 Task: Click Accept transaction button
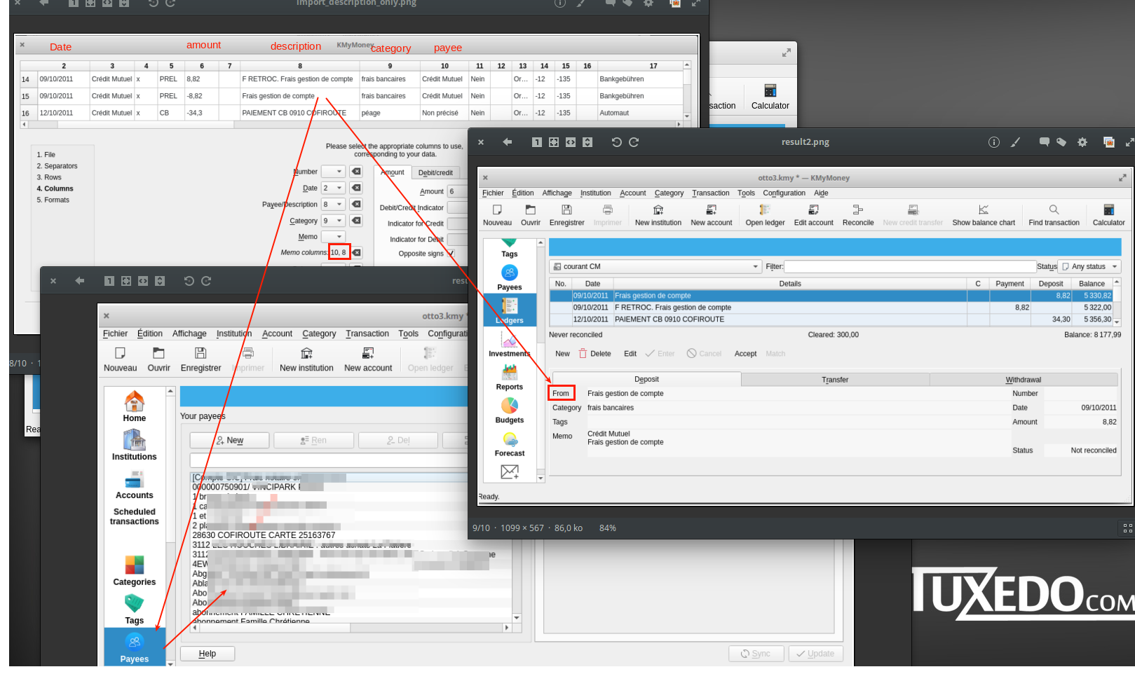click(745, 354)
